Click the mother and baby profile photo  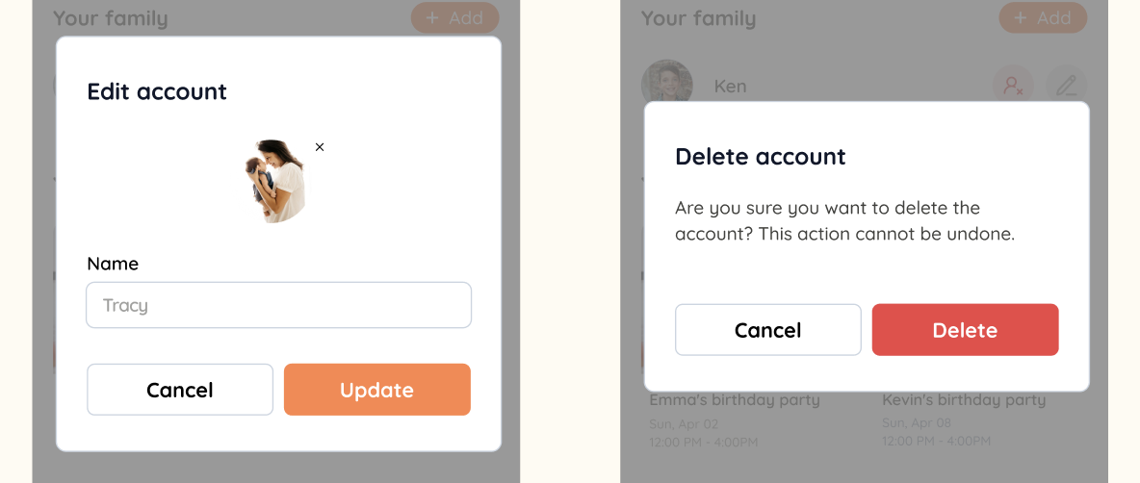[x=274, y=181]
